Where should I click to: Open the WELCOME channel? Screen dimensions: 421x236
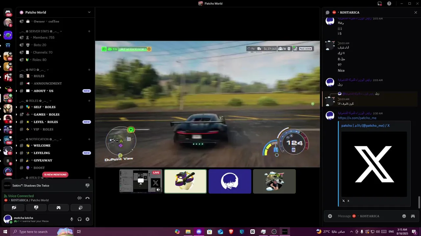click(55, 146)
